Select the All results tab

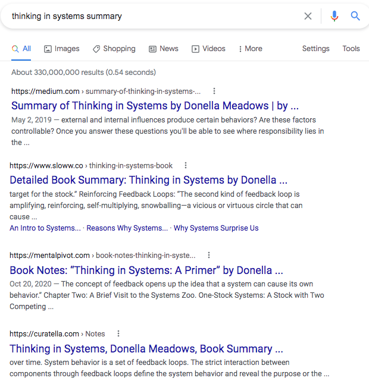click(x=21, y=49)
